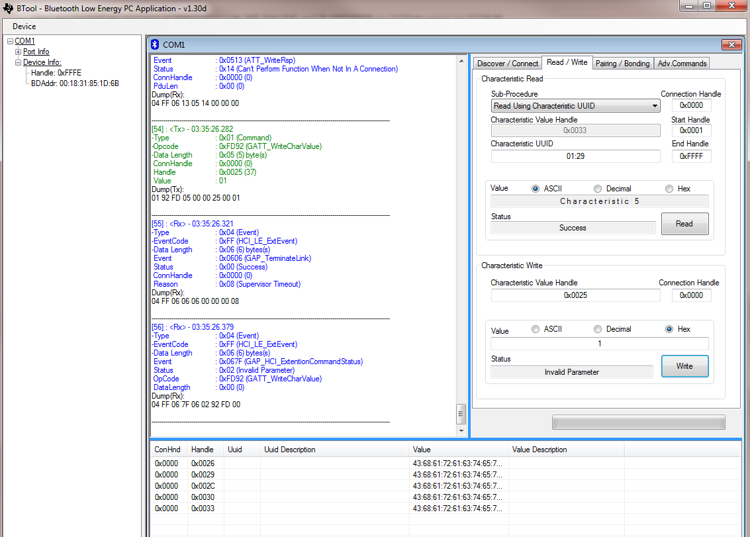This screenshot has height=537, width=750.
Task: Select the COM1 tree item
Action: (x=24, y=41)
